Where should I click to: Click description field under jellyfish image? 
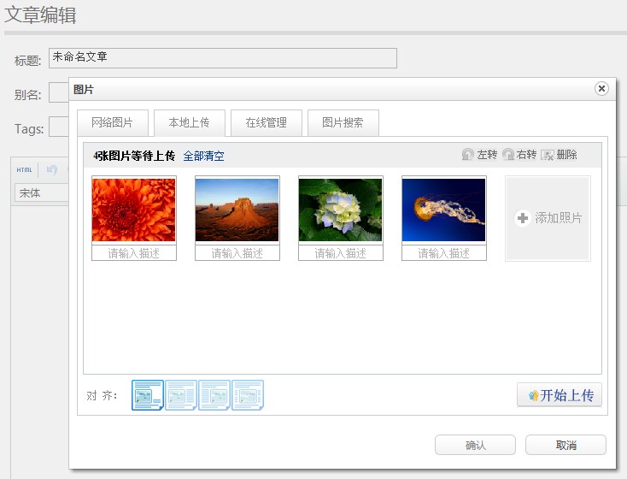pyautogui.click(x=444, y=253)
